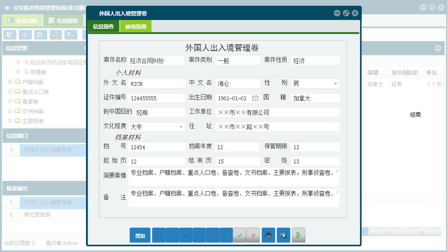Click into the 工作单位 field
Screen dimensions: 448x252
click(x=278, y=112)
